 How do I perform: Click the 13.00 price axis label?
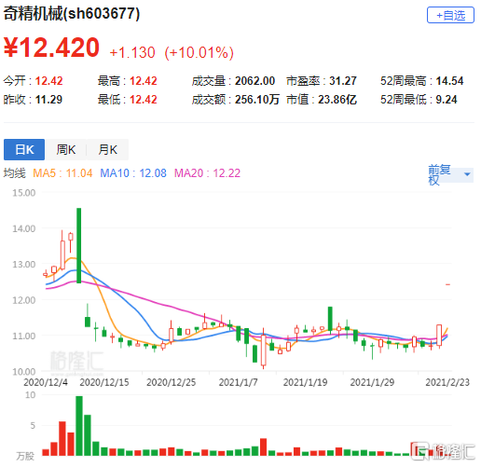(x=24, y=265)
